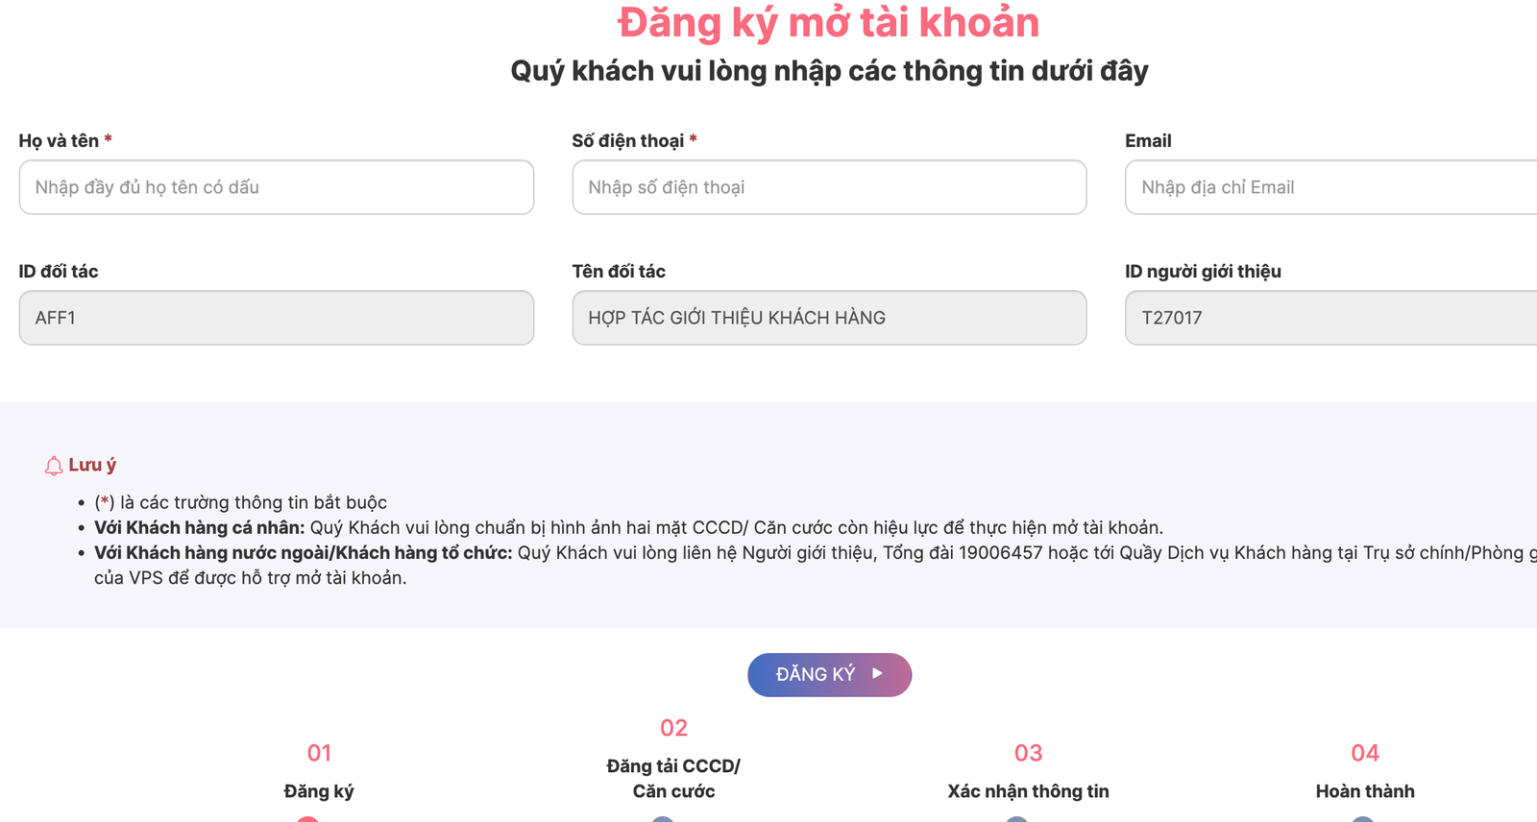Click the bell icon next to Lưu ý

pyautogui.click(x=53, y=465)
